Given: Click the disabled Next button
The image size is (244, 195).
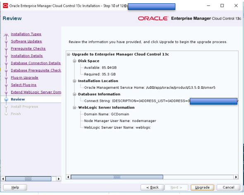Looking at the screenshot, I should click(176, 188).
